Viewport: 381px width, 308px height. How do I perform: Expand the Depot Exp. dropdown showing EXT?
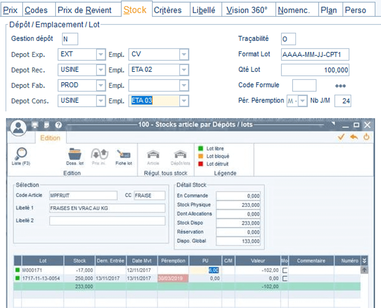coord(100,54)
